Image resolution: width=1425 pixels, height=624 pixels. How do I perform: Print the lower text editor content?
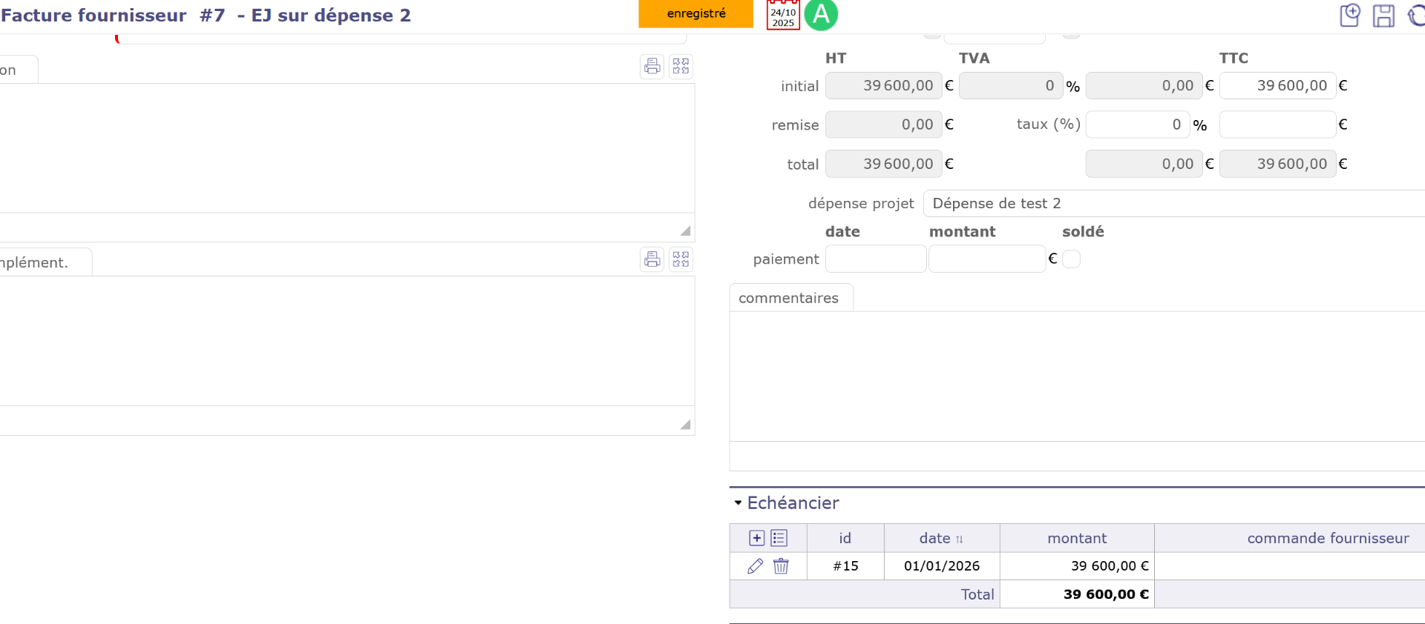tap(652, 259)
